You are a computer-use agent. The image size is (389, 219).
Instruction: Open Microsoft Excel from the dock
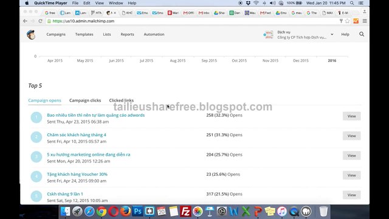pyautogui.click(x=246, y=211)
